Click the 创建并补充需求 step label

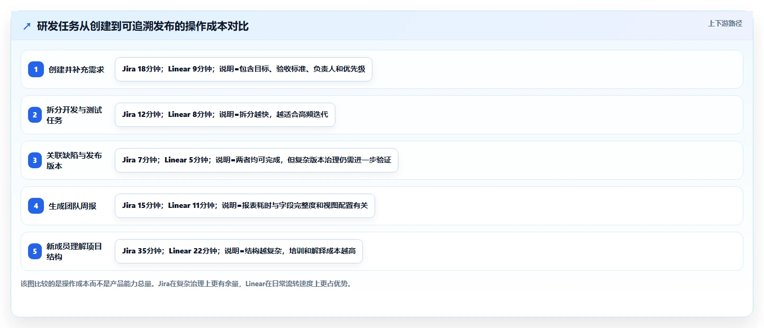77,69
